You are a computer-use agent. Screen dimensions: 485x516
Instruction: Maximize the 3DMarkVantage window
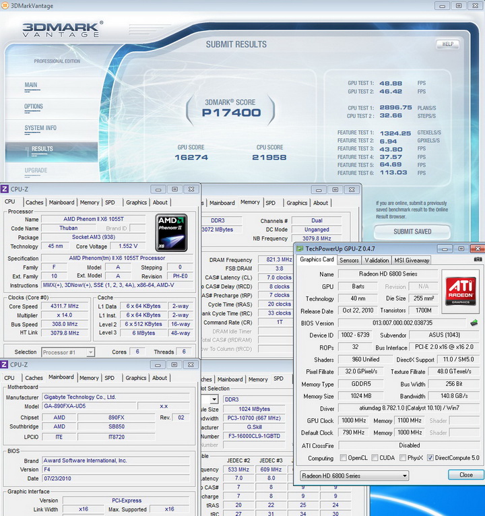point(459,5)
